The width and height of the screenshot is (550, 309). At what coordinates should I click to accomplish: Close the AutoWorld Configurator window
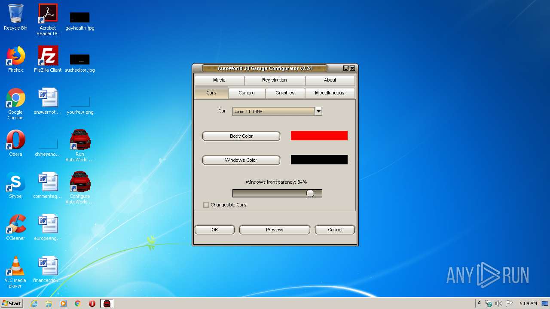352,68
